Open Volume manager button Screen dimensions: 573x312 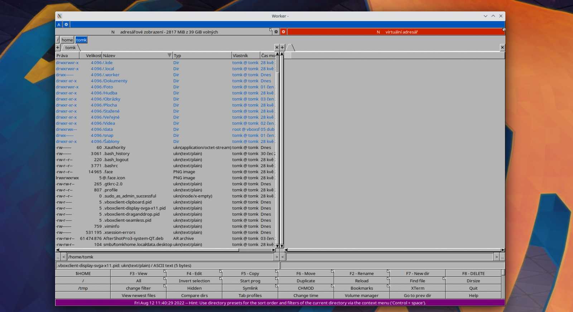362,296
